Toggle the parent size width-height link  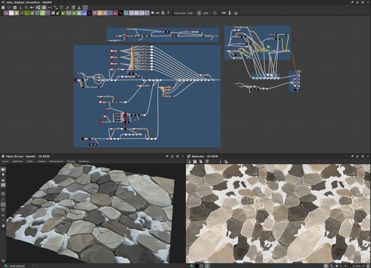point(199,13)
